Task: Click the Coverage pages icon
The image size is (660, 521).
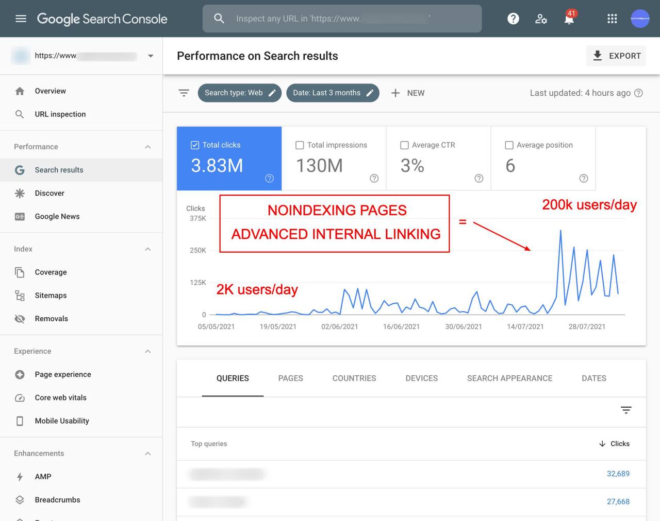Action: pos(20,272)
